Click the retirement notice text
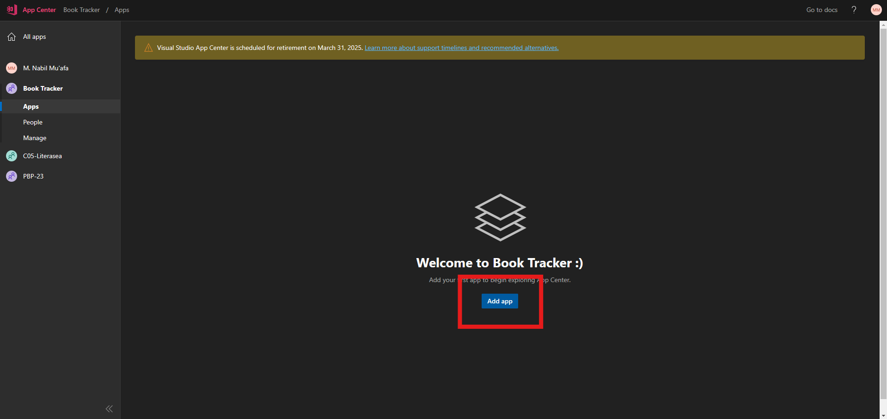Screen dimensions: 887x419 260,48
